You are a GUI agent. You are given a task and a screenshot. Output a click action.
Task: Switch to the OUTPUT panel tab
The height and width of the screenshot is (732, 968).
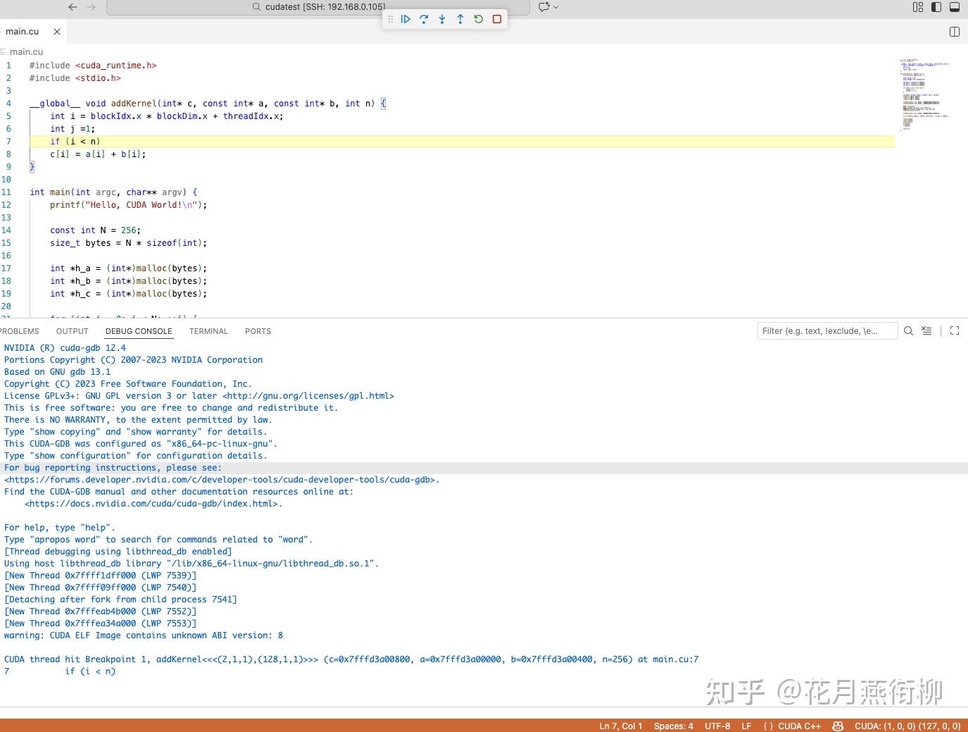tap(73, 331)
